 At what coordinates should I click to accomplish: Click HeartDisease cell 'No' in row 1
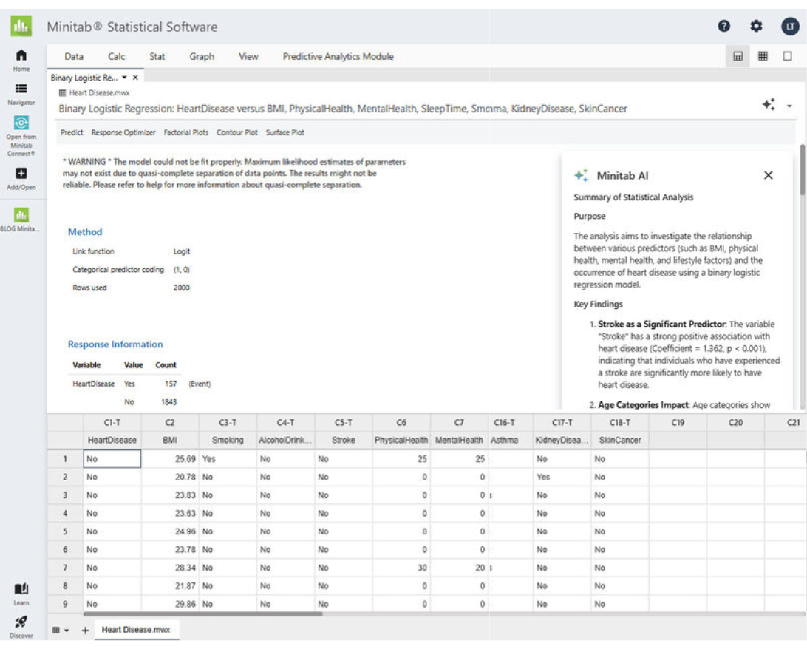coord(112,458)
